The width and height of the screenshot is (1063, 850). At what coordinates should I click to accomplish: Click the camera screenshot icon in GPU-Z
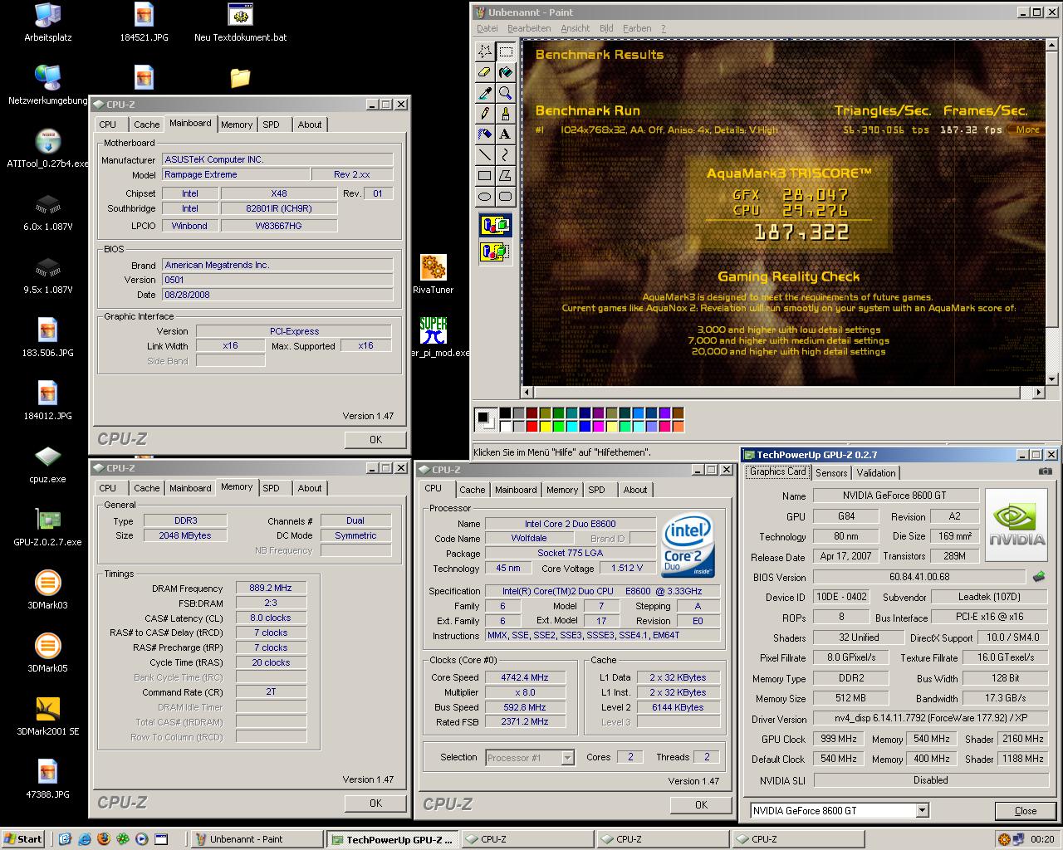click(x=1045, y=471)
